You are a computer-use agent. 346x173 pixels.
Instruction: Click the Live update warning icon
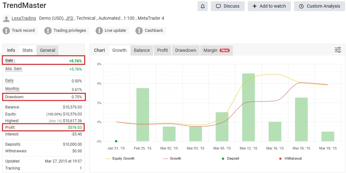coord(99,31)
